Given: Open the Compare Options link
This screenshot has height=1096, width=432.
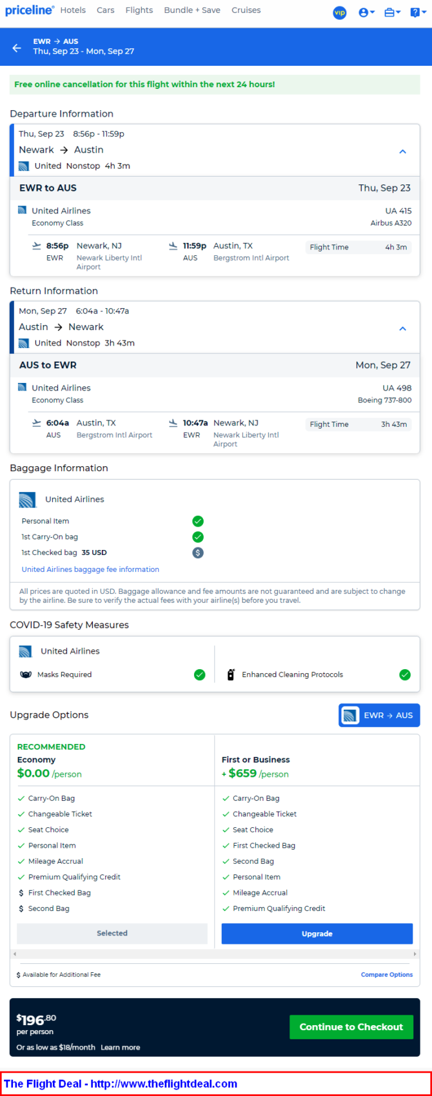Looking at the screenshot, I should point(387,975).
